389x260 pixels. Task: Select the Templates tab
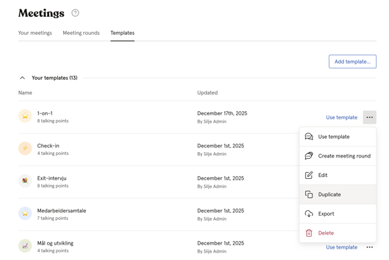pos(122,33)
